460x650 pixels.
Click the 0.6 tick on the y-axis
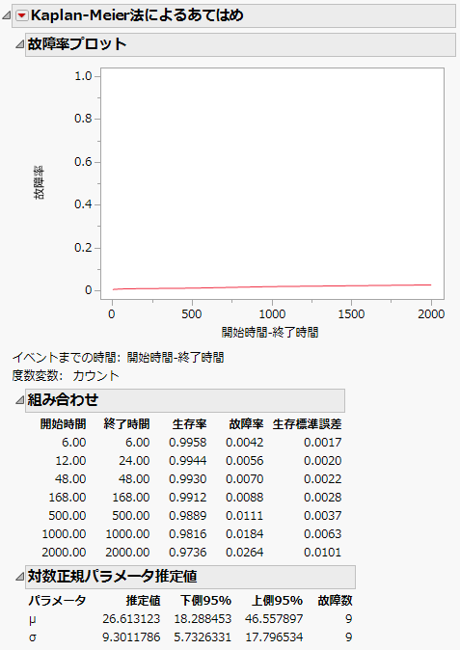click(83, 162)
